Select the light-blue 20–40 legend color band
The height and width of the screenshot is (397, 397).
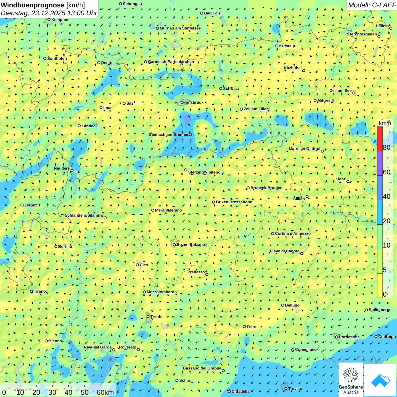pos(380,212)
